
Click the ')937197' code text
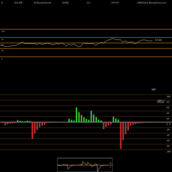coord(115,3)
